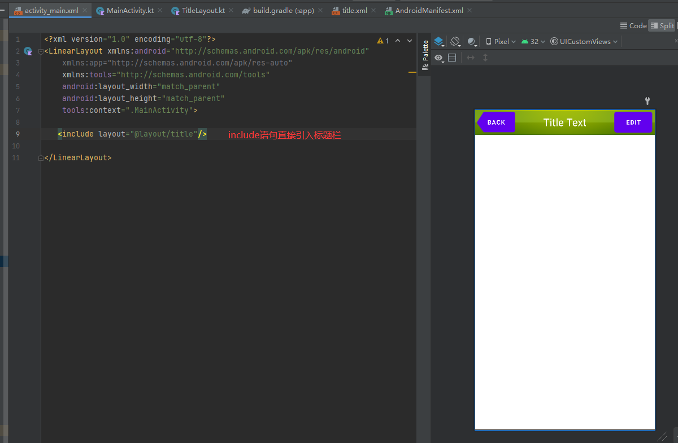This screenshot has width=678, height=443.
Task: Open the API 32 version dropdown
Action: pyautogui.click(x=533, y=41)
